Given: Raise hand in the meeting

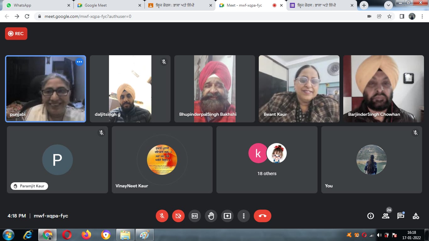Looking at the screenshot, I should [x=211, y=216].
